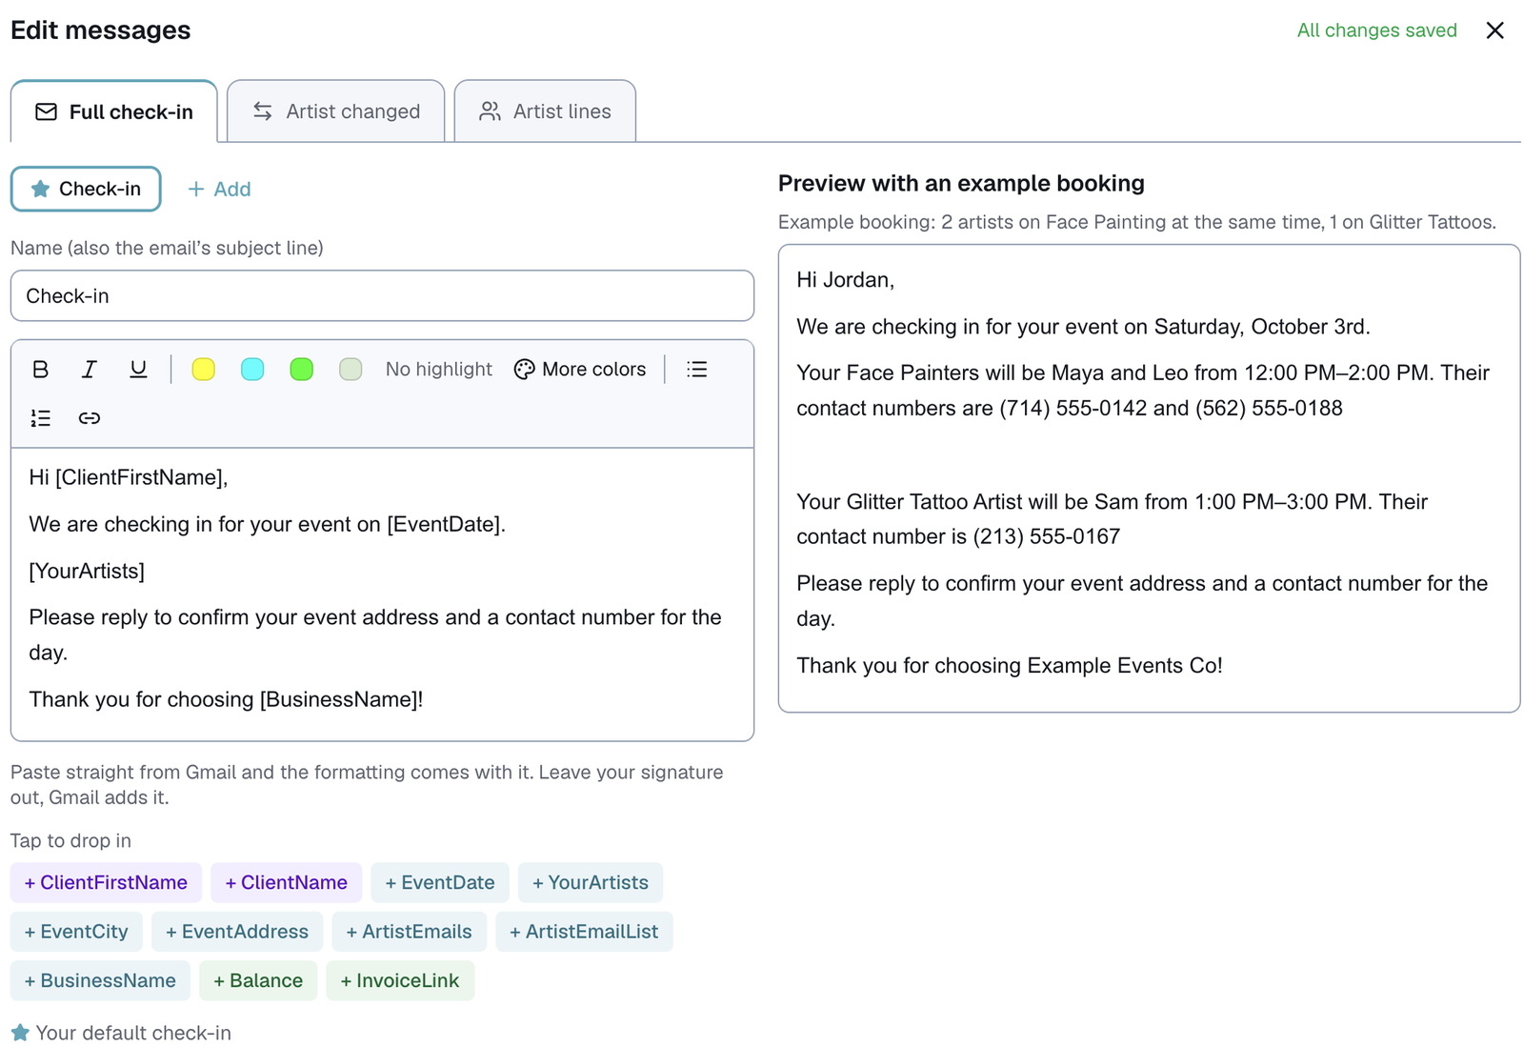Apply cyan highlight color
Image resolution: width=1524 pixels, height=1047 pixels.
252,370
